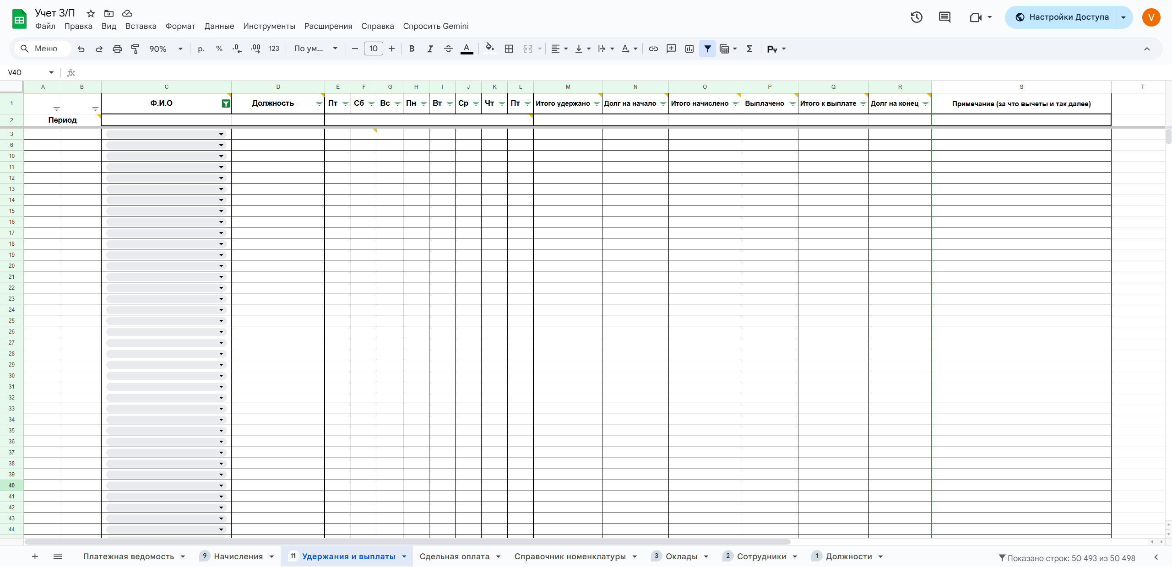
Task: Open the Данные menu
Action: click(x=219, y=26)
